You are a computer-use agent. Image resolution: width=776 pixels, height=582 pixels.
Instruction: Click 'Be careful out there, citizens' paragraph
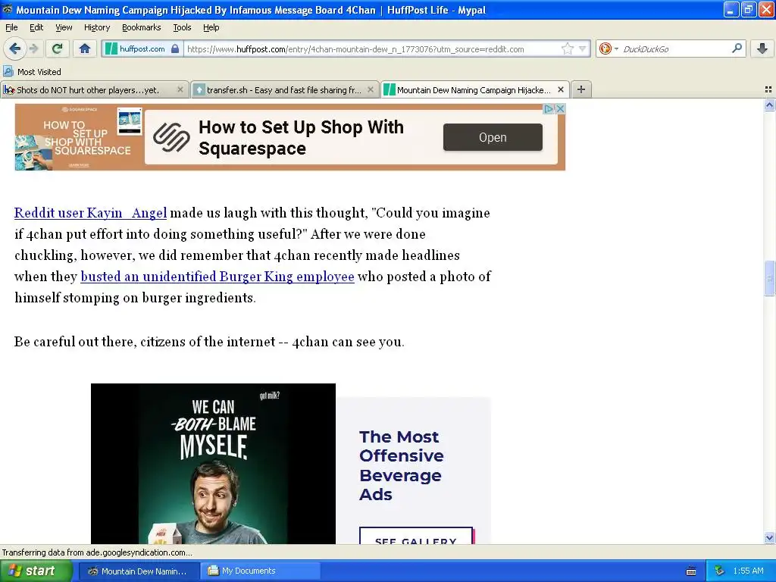click(209, 342)
